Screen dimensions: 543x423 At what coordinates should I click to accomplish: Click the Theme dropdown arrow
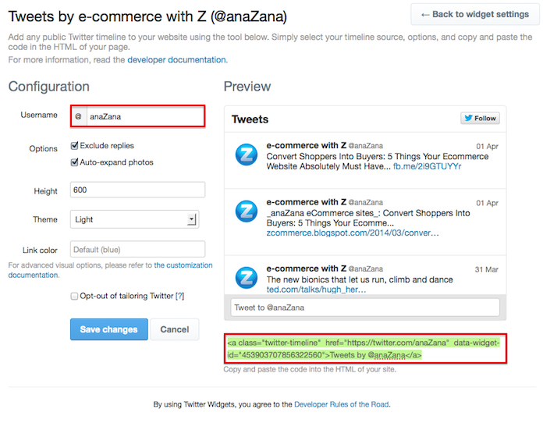191,219
